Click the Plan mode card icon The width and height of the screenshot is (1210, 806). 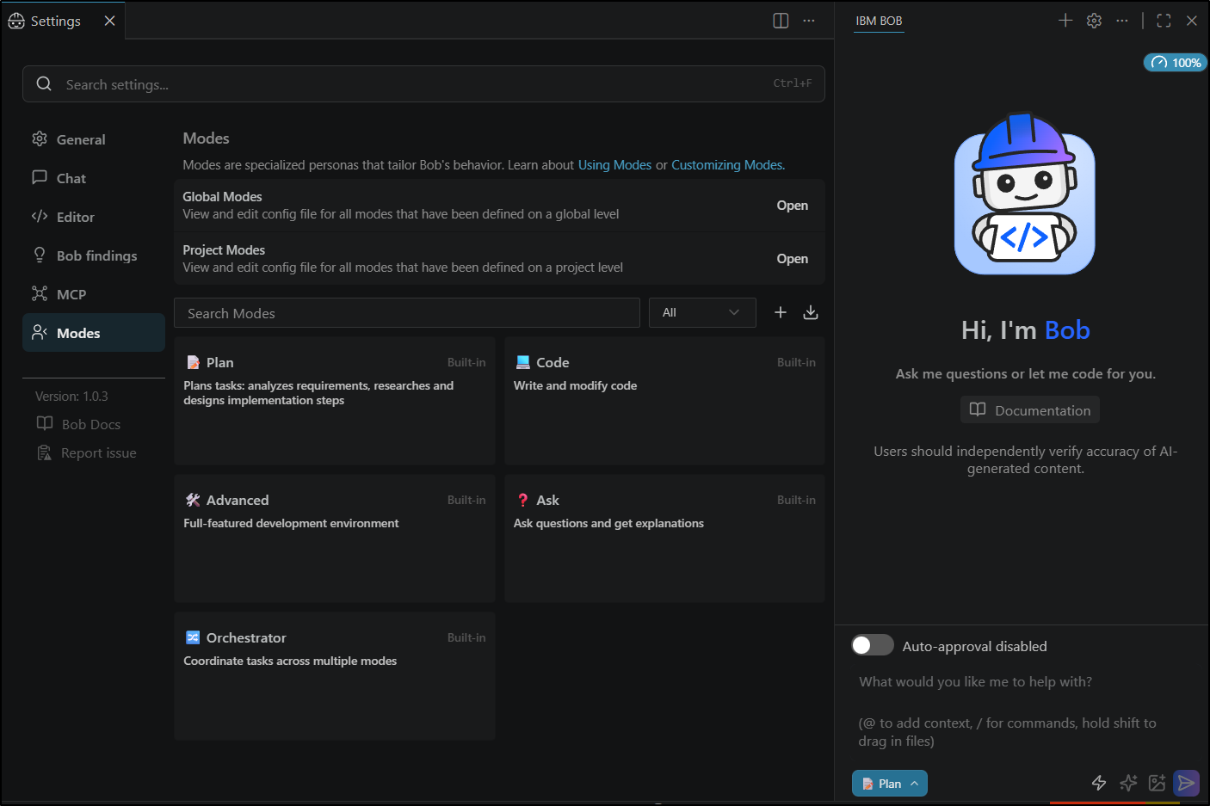click(x=194, y=363)
